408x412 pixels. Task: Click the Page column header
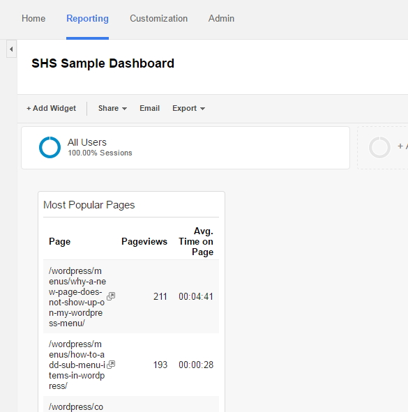[x=60, y=241]
